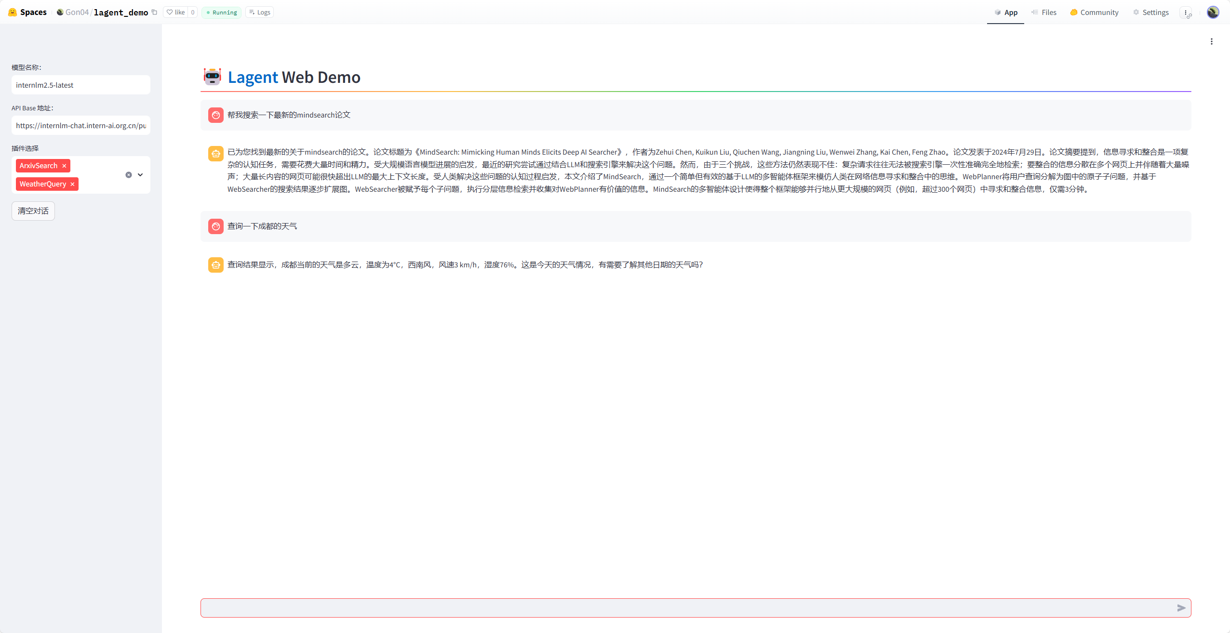1230x633 pixels.
Task: Open the Streamlit three-dot app menu
Action: [1211, 41]
